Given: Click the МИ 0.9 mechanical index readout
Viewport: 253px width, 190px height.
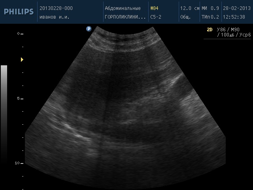Looking at the screenshot, I should (x=210, y=8).
